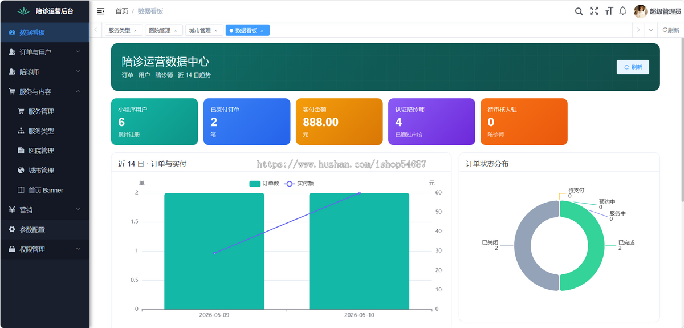
Task: Open 首页 Banner in the sidebar
Action: (44, 190)
